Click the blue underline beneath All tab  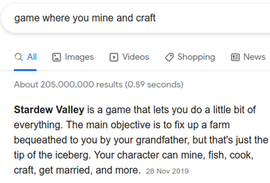pos(25,70)
